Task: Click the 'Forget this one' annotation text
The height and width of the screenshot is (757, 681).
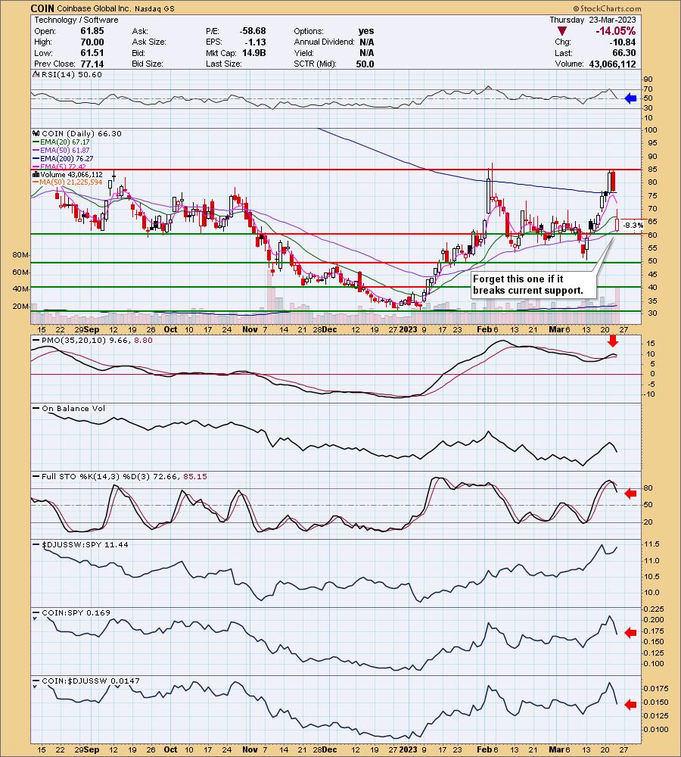Action: (x=528, y=285)
